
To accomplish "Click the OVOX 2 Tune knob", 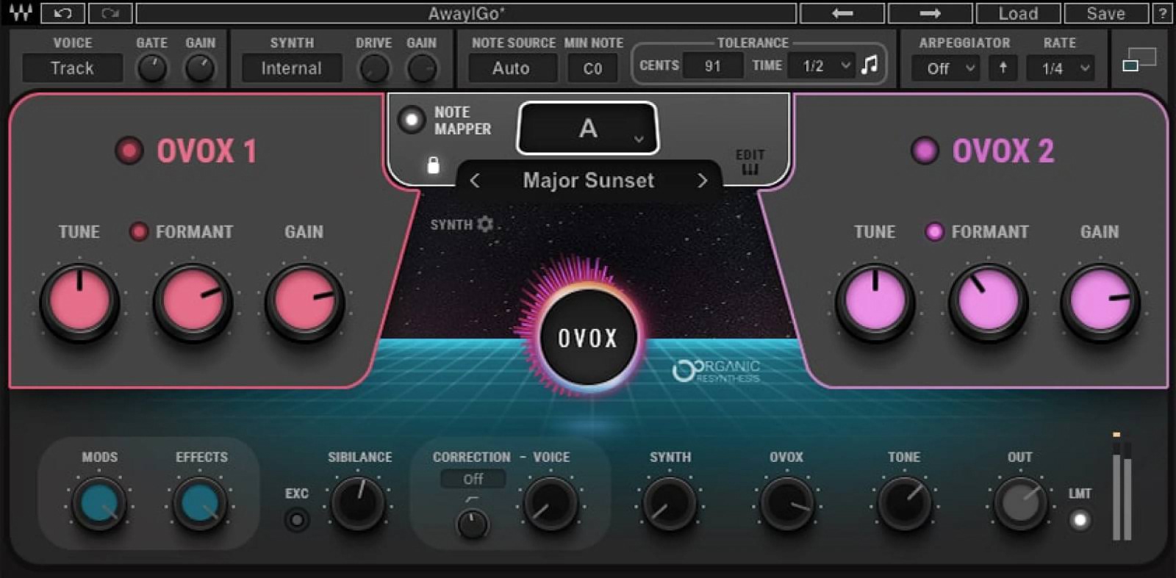I will [x=875, y=302].
